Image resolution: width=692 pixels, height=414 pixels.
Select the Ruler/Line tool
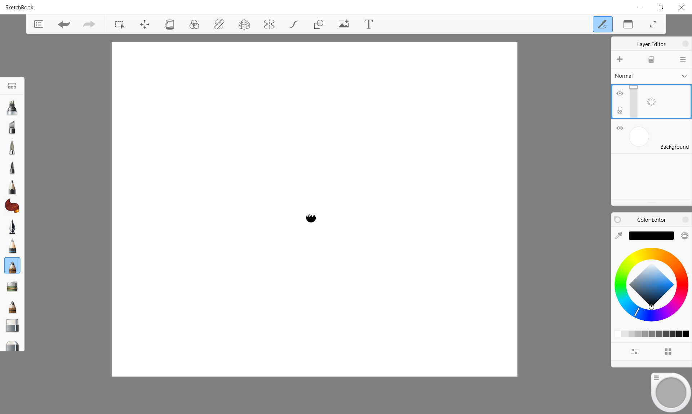tap(219, 24)
